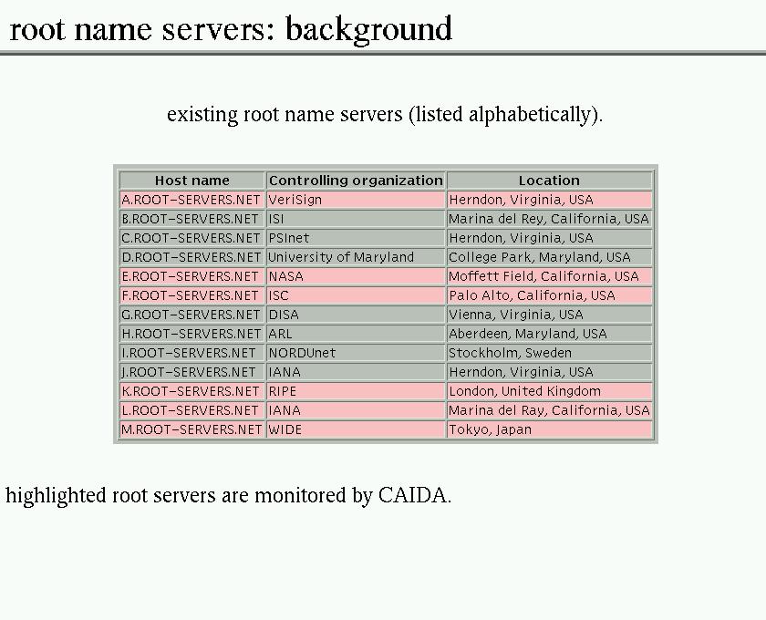Click the University of Maryland cell
Image resolution: width=766 pixels, height=620 pixels.
pos(356,257)
